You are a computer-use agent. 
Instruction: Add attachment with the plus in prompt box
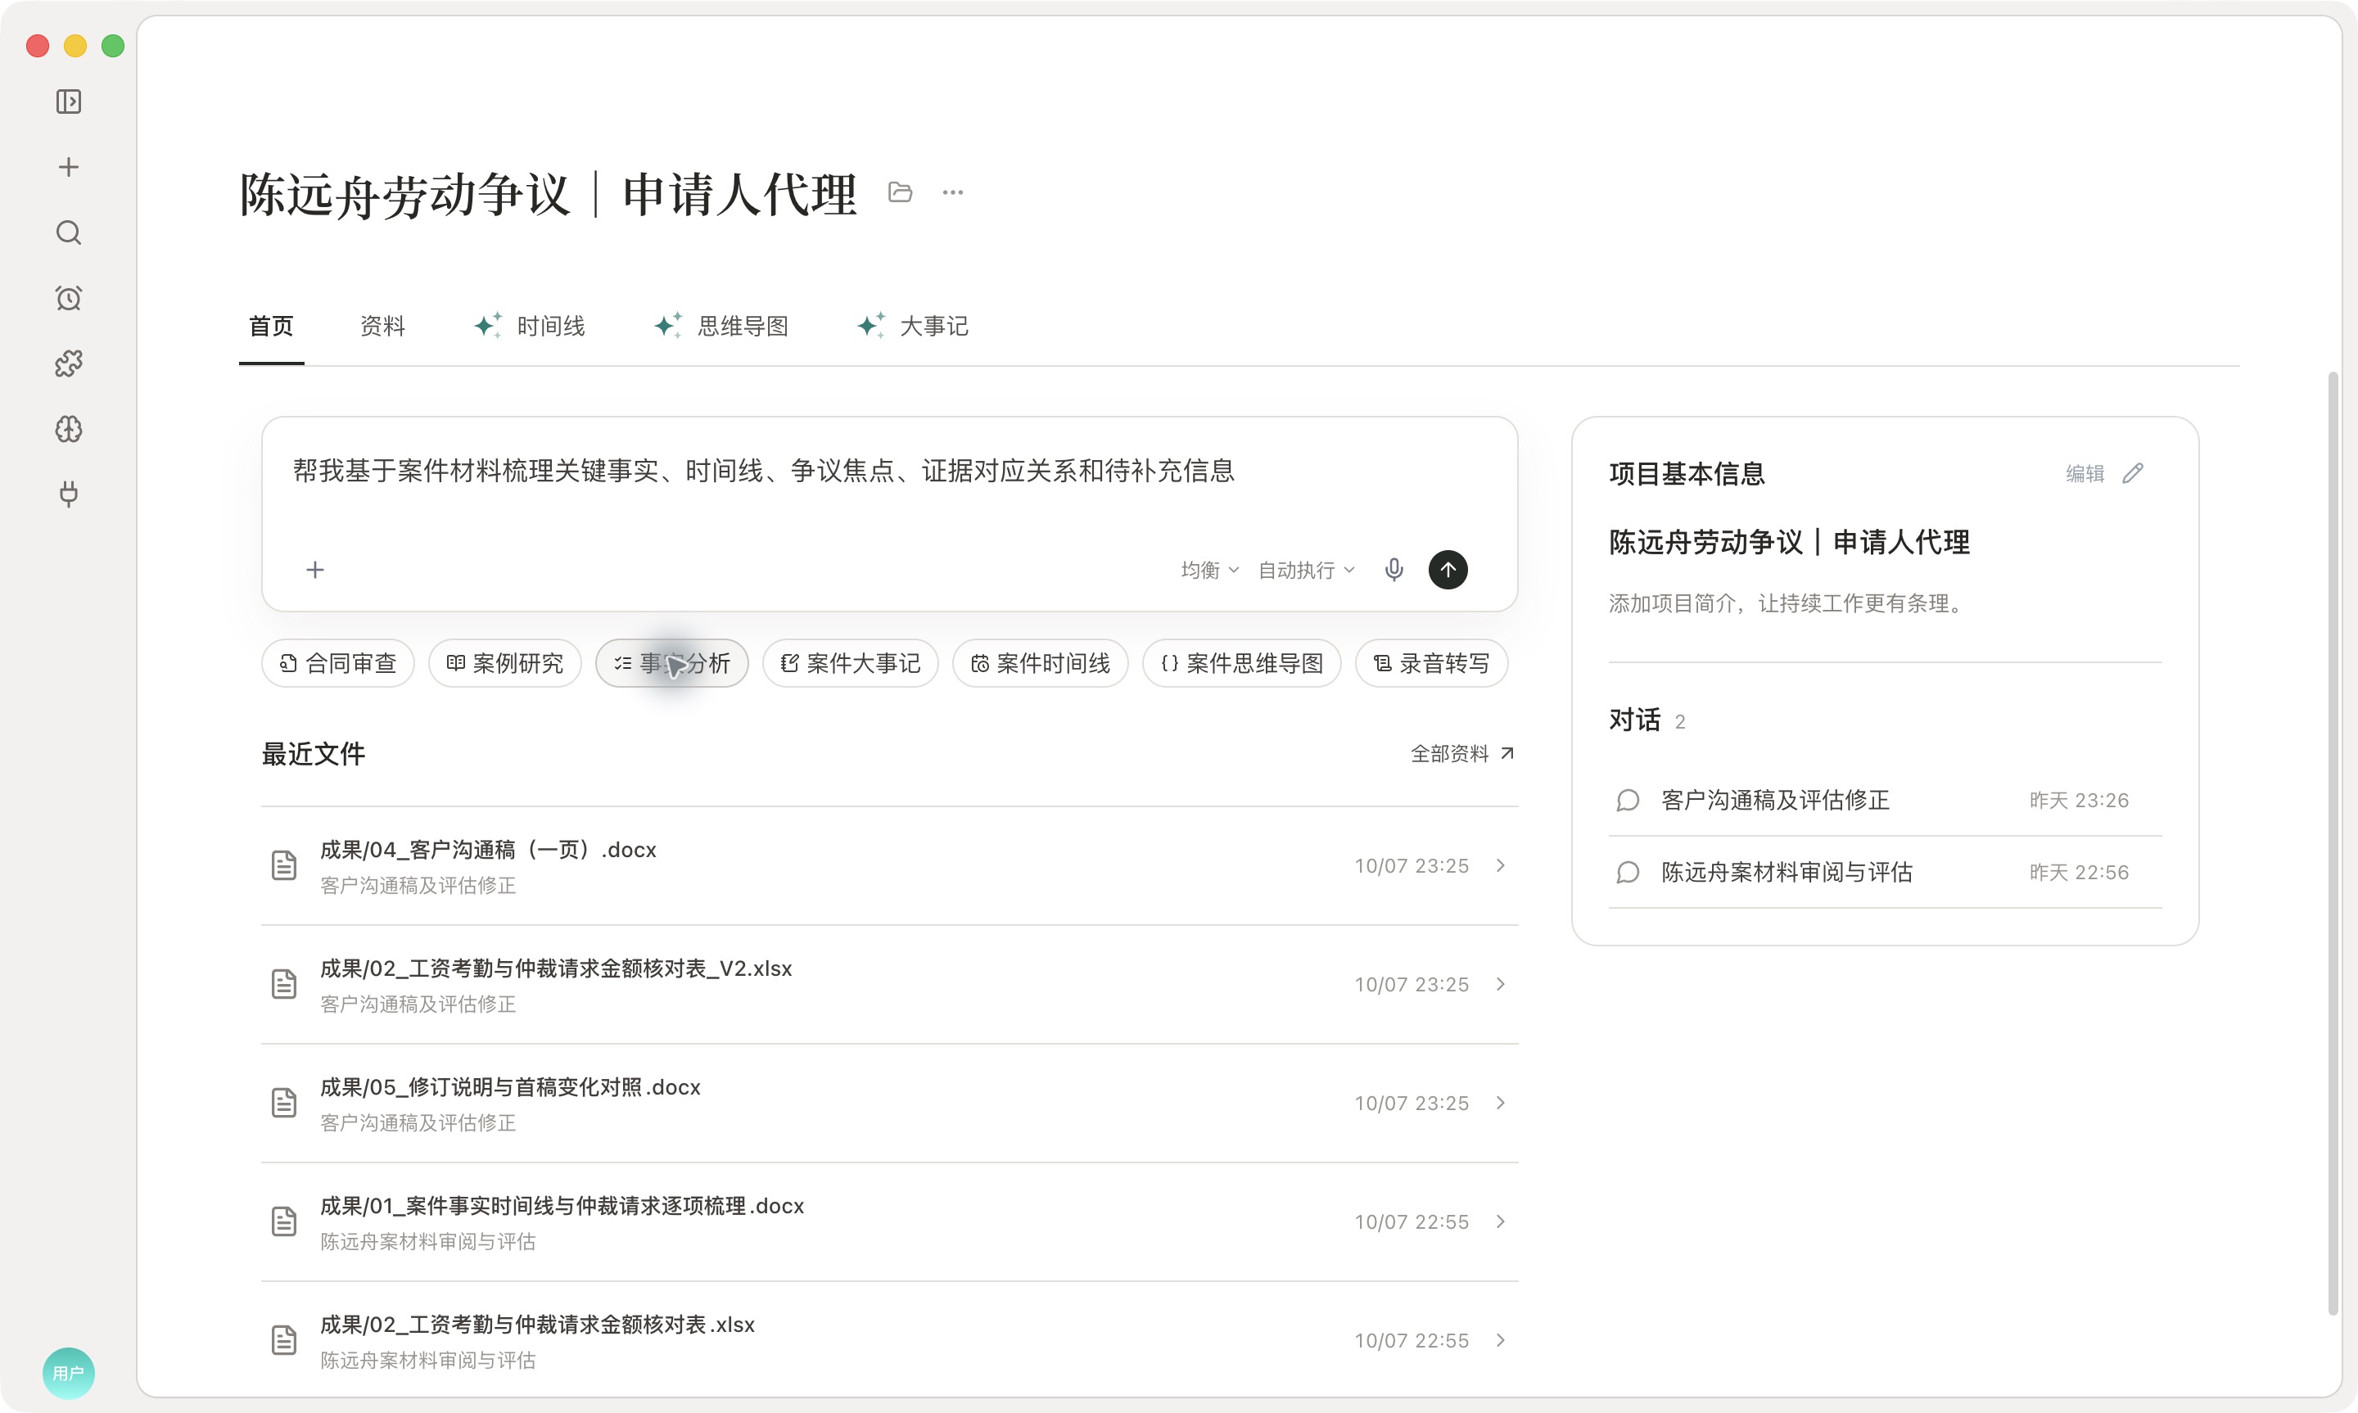click(x=315, y=570)
